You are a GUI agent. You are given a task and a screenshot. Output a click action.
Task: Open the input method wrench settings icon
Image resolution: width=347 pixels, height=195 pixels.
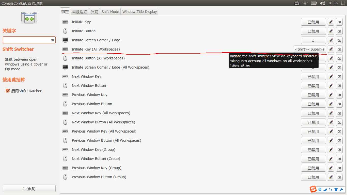(341, 189)
